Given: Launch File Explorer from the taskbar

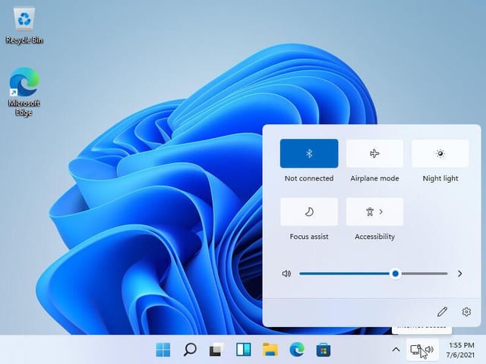Looking at the screenshot, I should [x=270, y=350].
